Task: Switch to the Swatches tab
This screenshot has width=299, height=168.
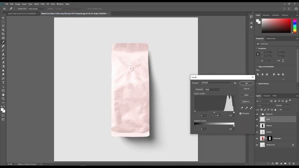Action: 266,15
